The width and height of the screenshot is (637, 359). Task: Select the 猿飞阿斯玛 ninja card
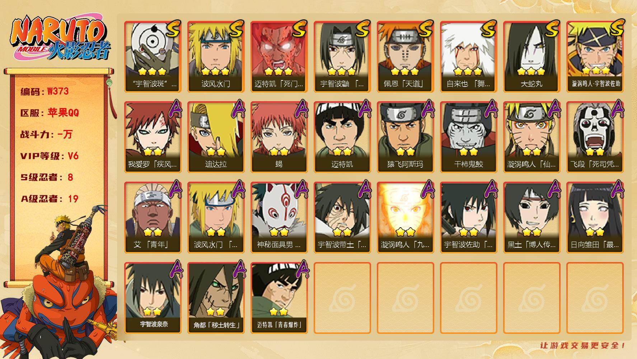405,137
